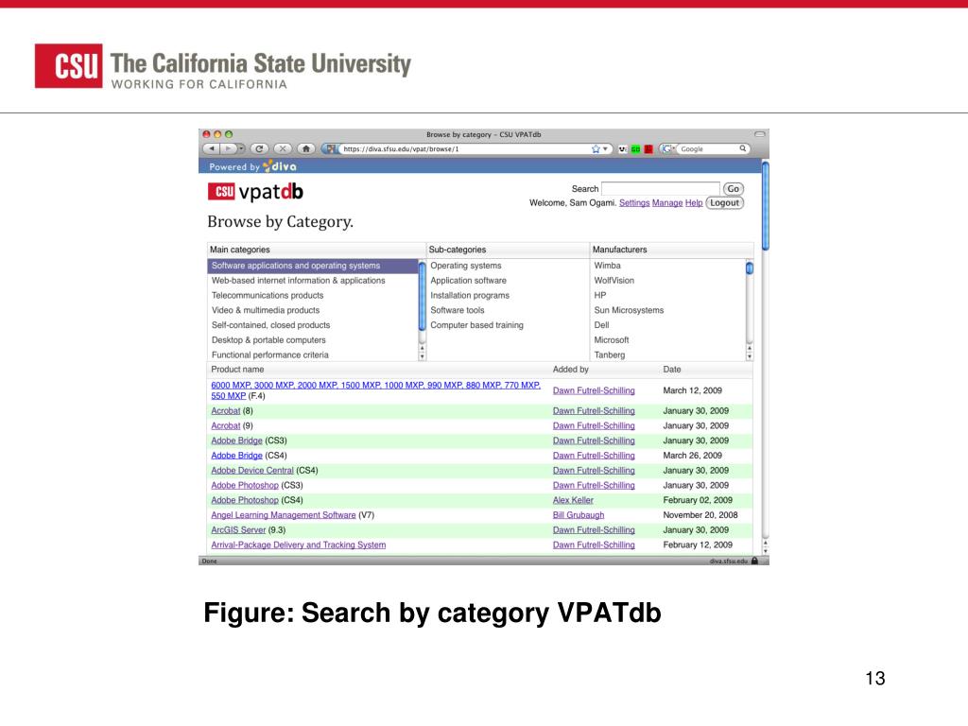This screenshot has height=726, width=968.
Task: Click the Go search button
Action: (733, 189)
